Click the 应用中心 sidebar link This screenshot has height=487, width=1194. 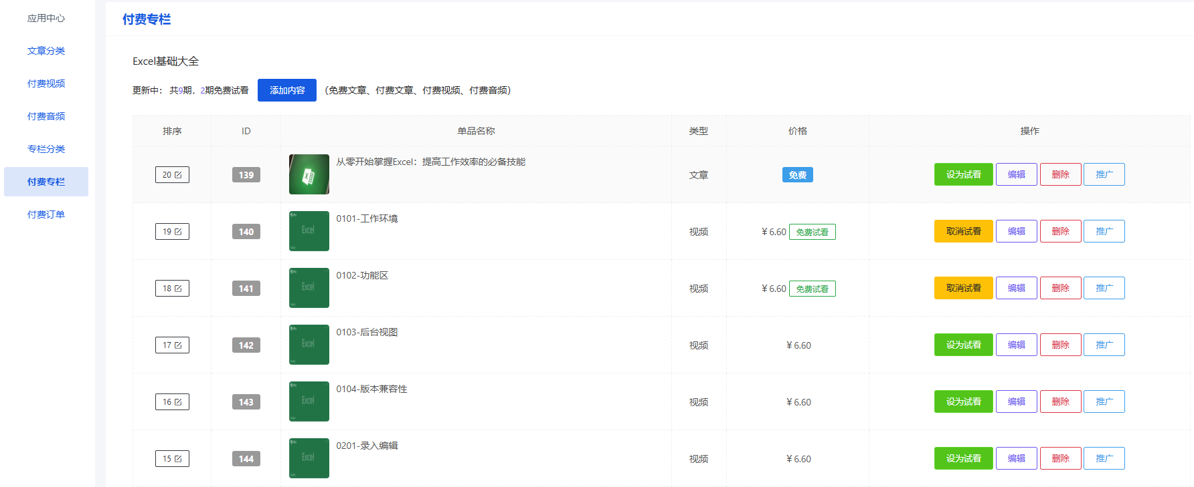[x=46, y=18]
